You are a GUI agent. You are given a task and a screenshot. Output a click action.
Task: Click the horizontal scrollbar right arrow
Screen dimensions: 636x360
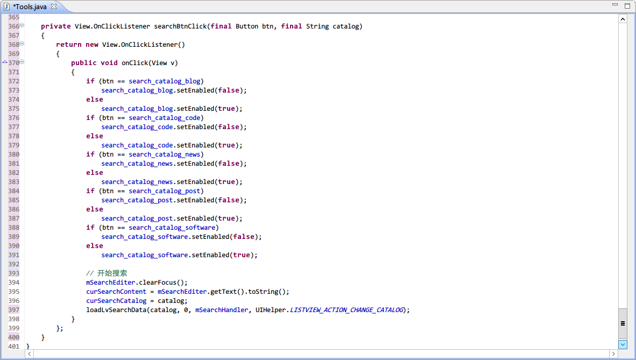pyautogui.click(x=613, y=354)
